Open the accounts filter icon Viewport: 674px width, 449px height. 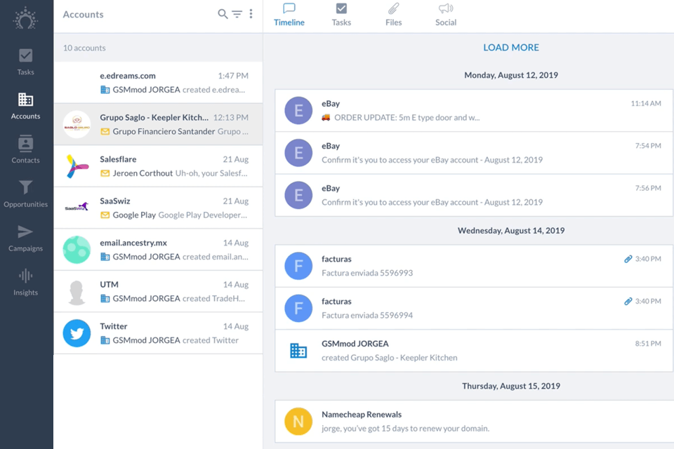click(237, 14)
